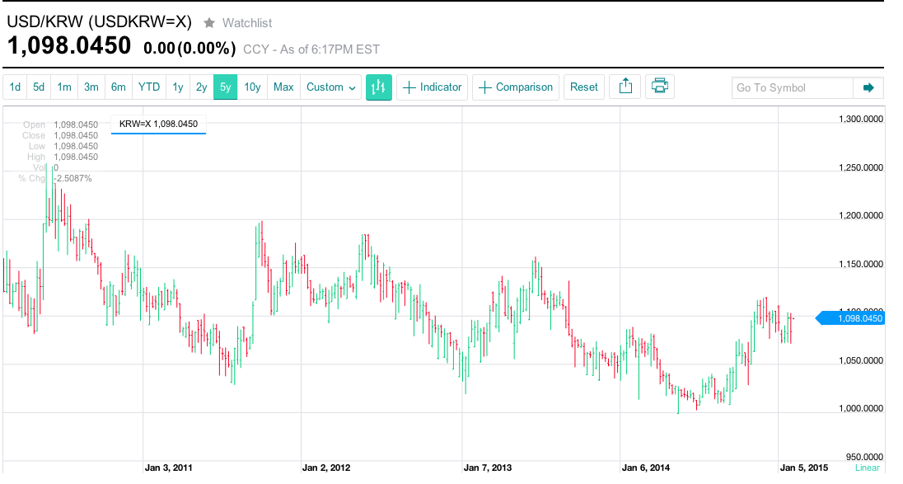Image resolution: width=903 pixels, height=484 pixels.
Task: Click the active 5y range
Action: 225,87
